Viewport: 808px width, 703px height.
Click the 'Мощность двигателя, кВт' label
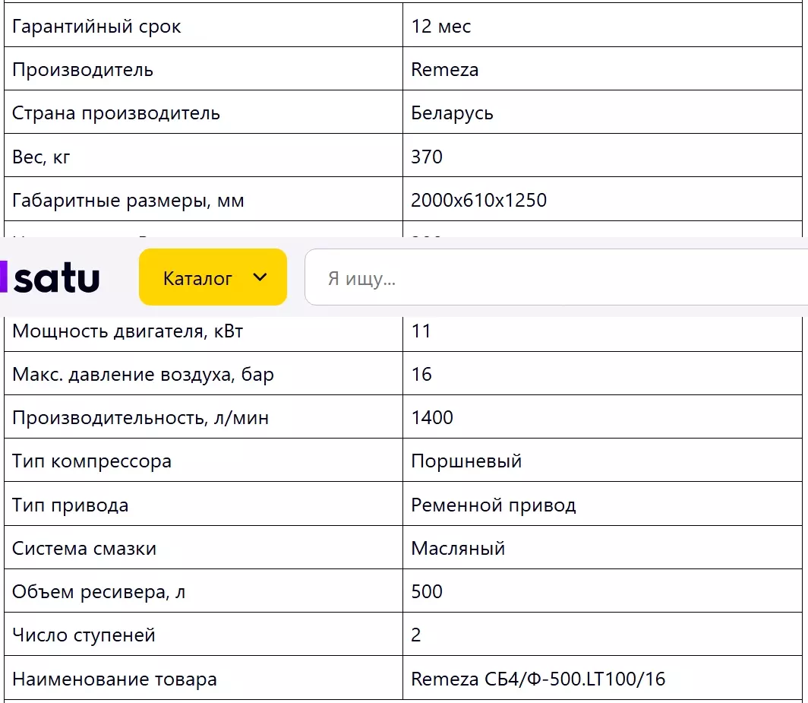(x=128, y=331)
